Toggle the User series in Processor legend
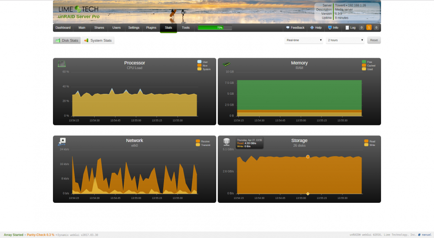434x238 pixels. (x=202, y=62)
